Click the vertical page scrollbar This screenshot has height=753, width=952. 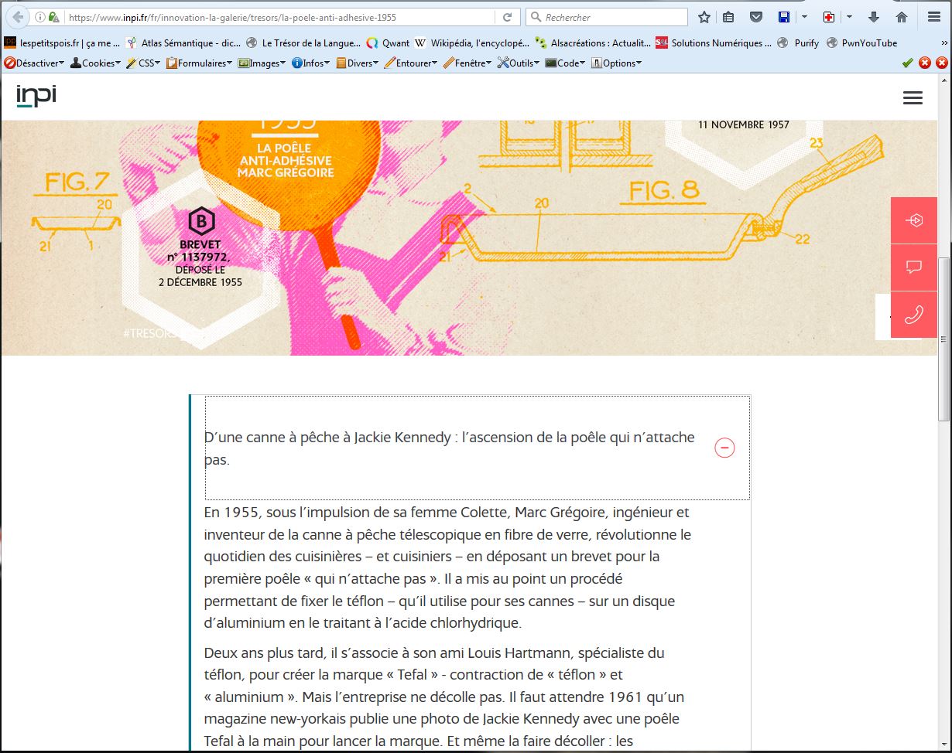tap(943, 339)
